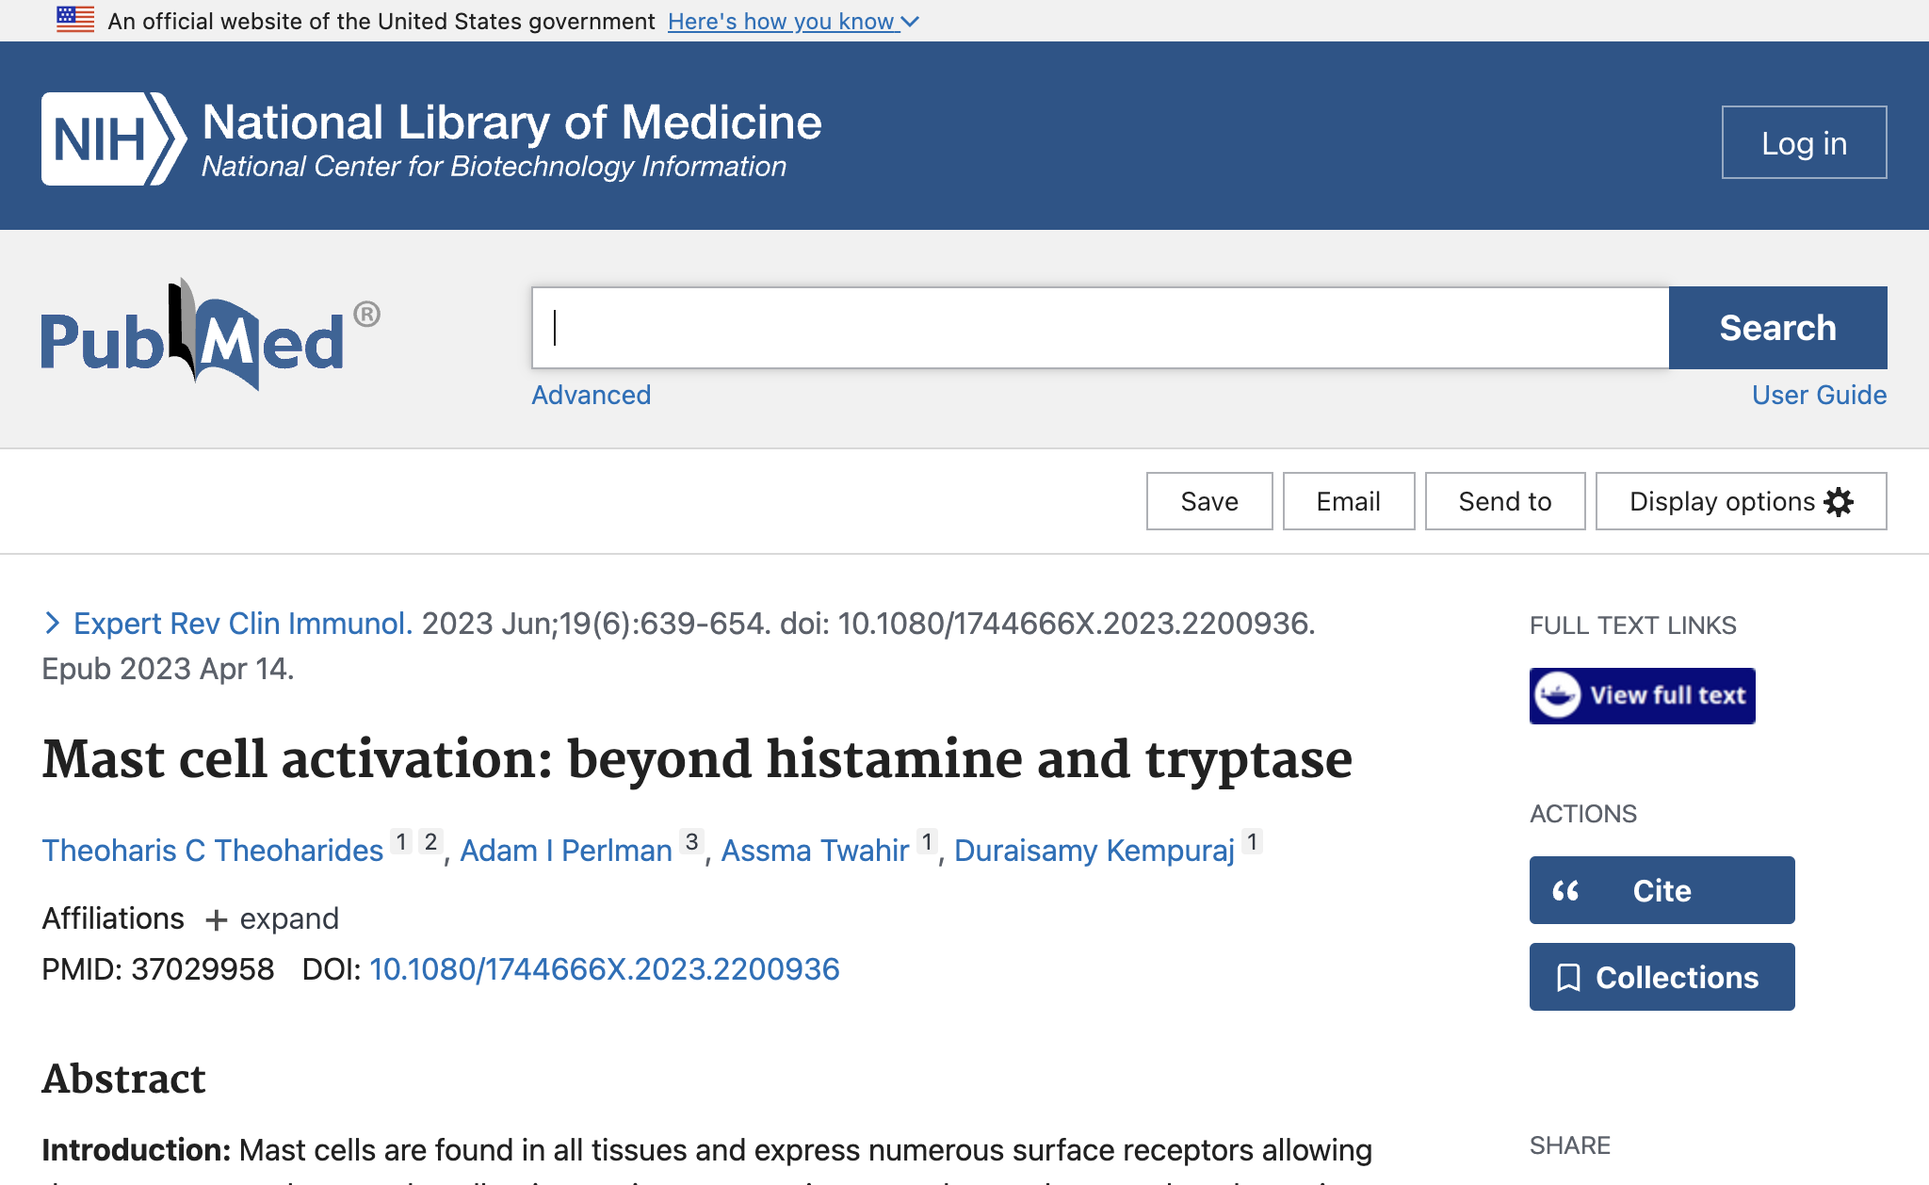Click the article title 'Mast cell activation'

[697, 759]
